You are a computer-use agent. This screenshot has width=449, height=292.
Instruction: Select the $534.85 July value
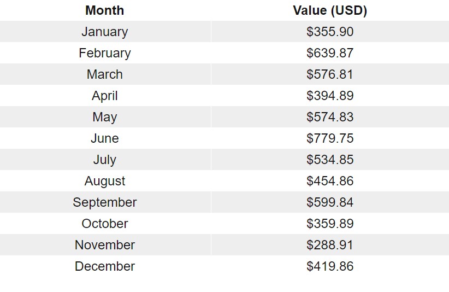click(330, 160)
